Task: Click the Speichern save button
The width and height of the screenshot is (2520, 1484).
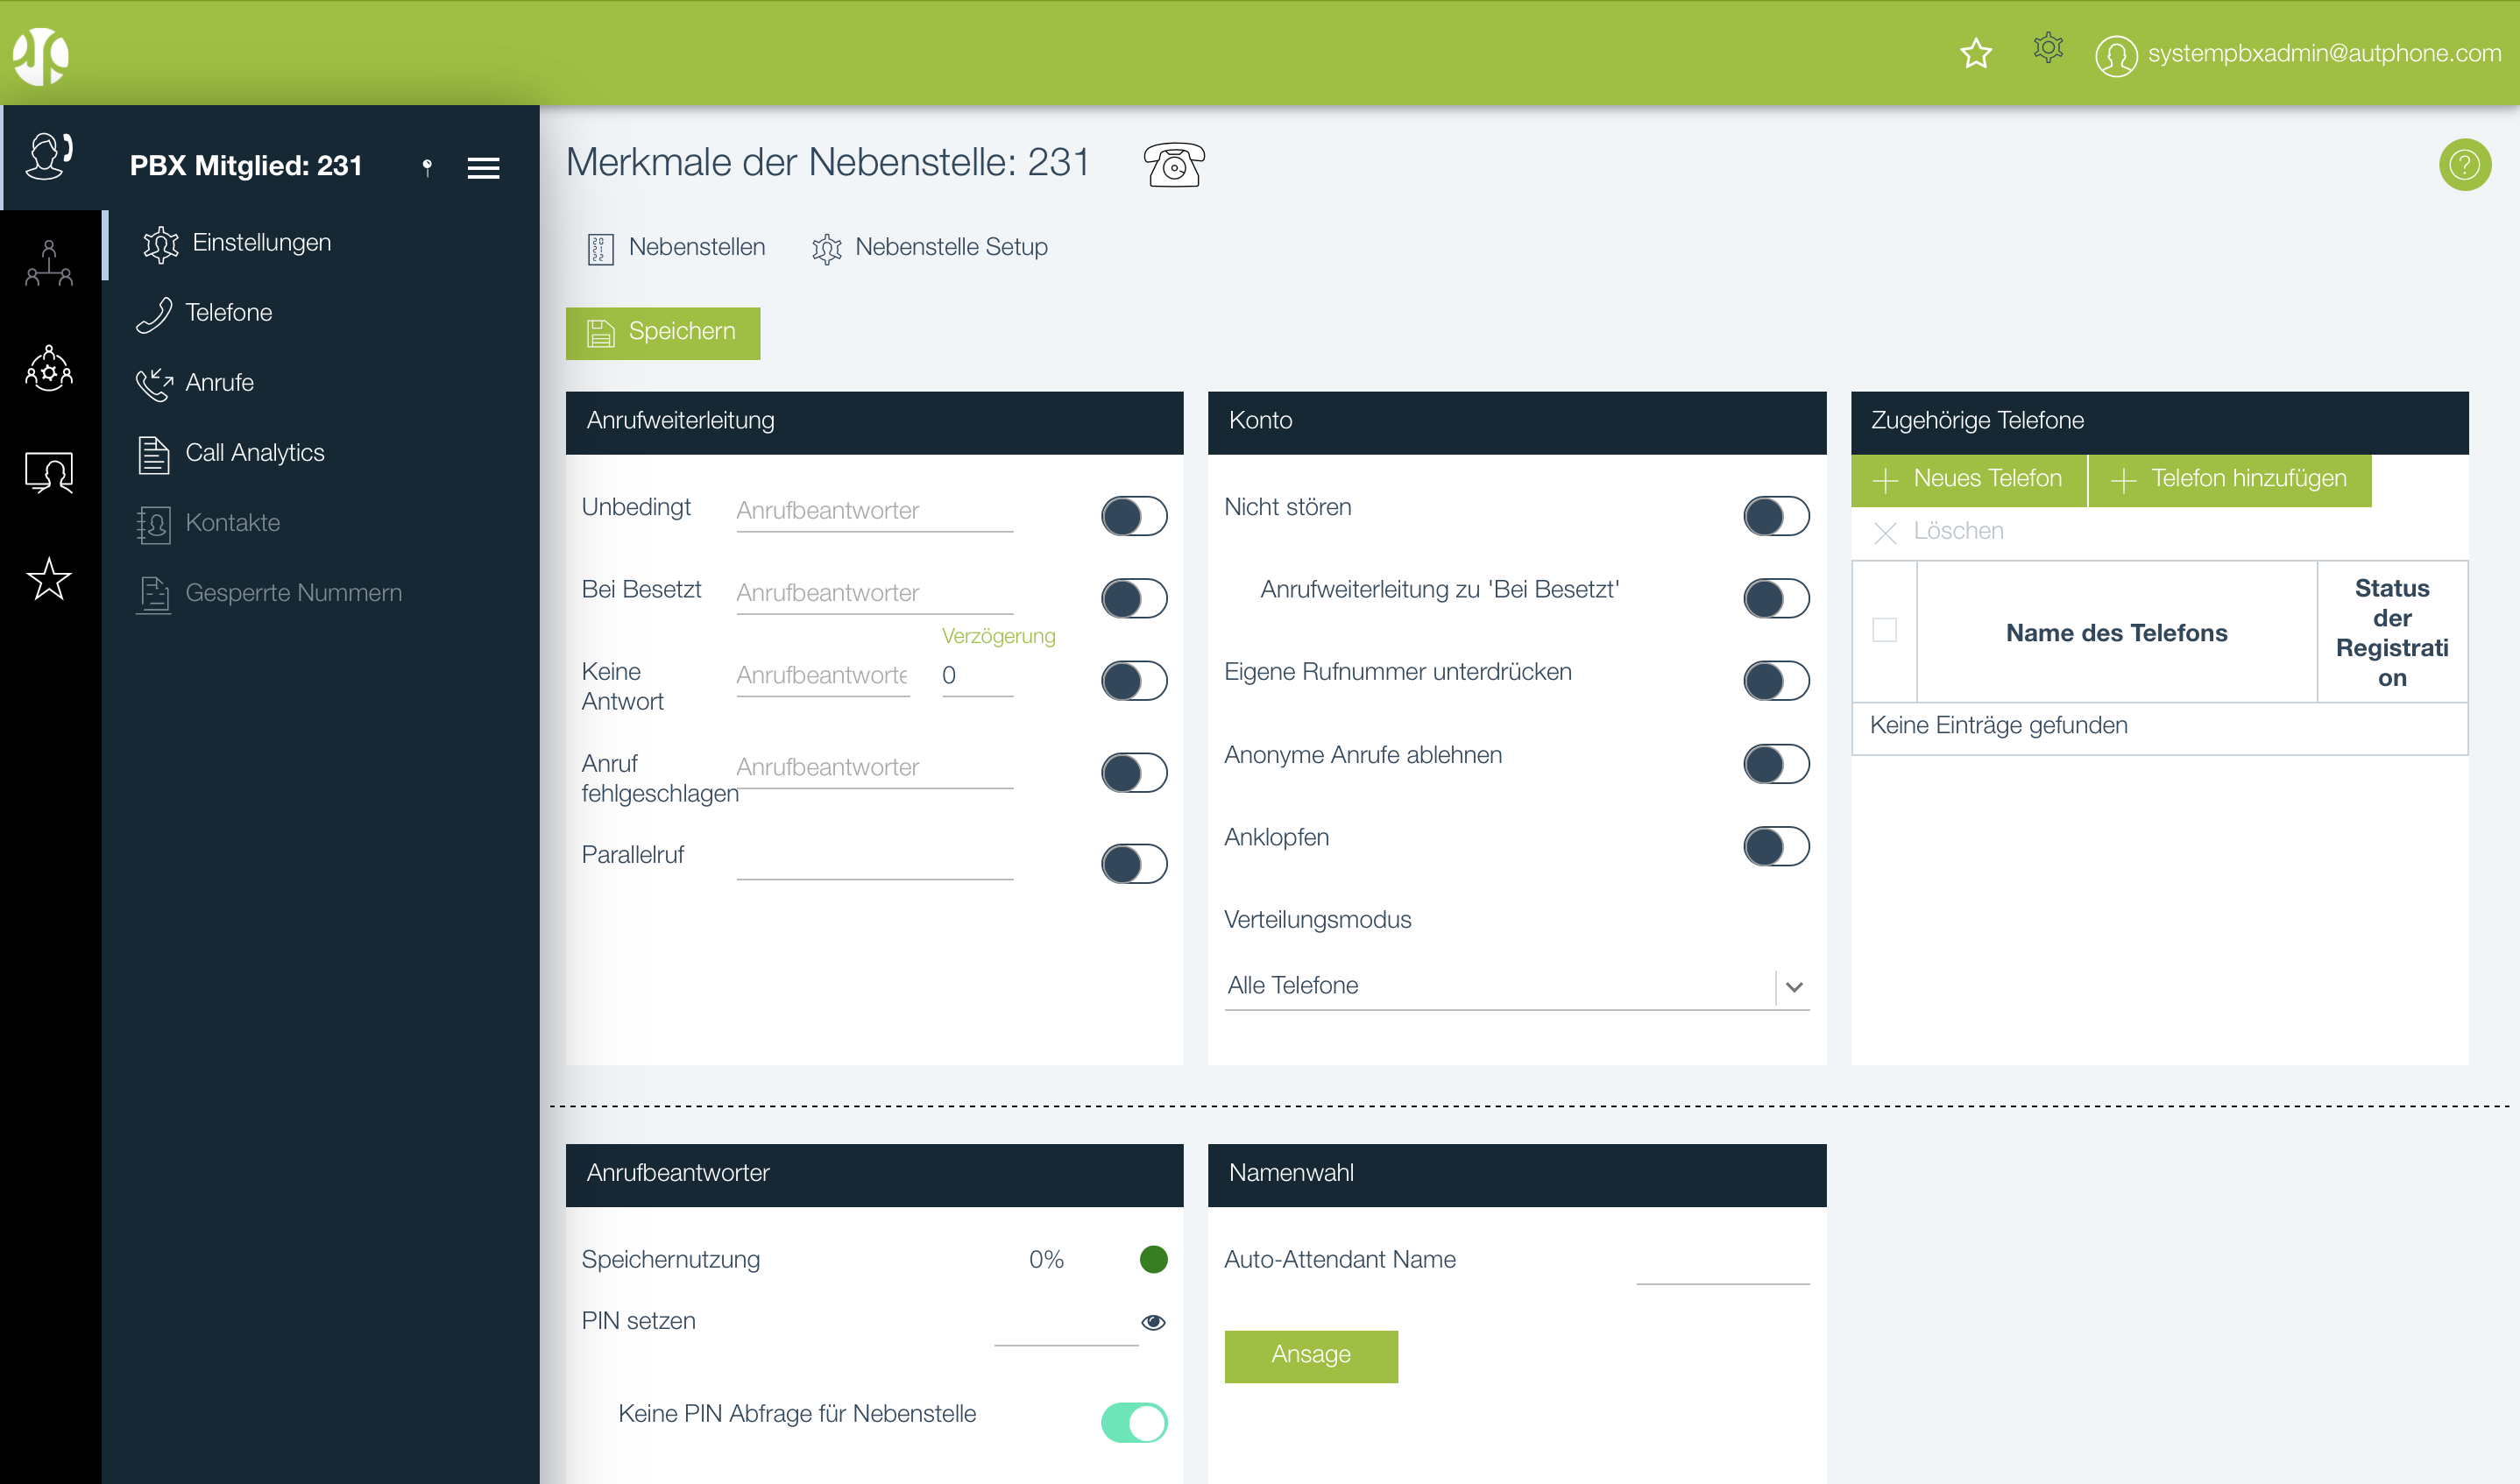Action: coord(662,332)
